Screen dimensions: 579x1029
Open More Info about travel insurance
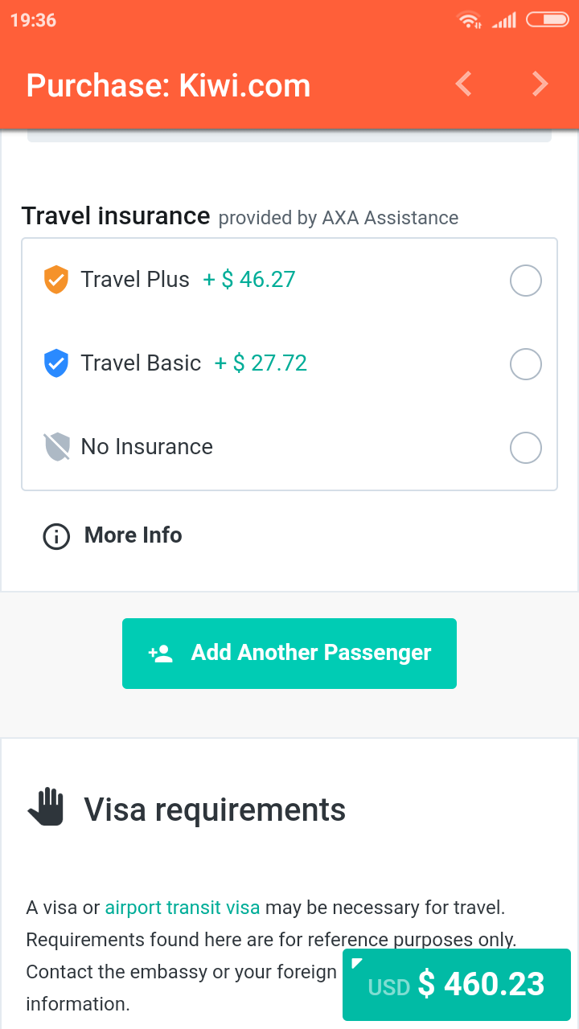point(133,535)
